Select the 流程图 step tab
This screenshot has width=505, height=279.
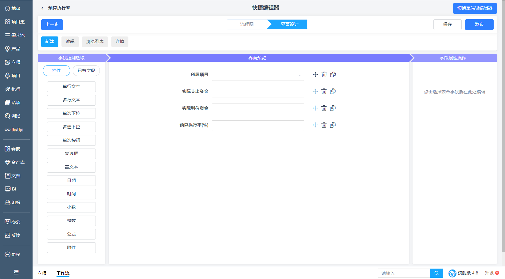tap(247, 25)
